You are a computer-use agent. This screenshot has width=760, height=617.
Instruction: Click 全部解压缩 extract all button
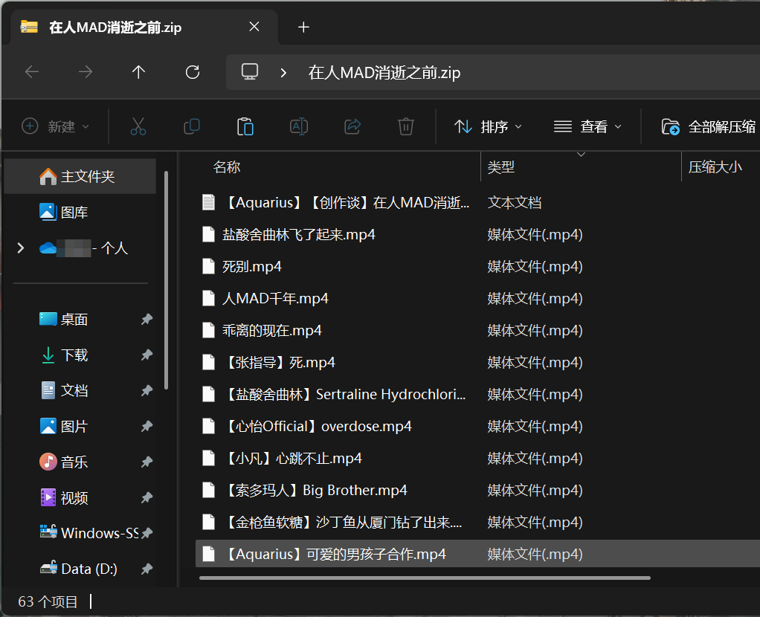[709, 127]
